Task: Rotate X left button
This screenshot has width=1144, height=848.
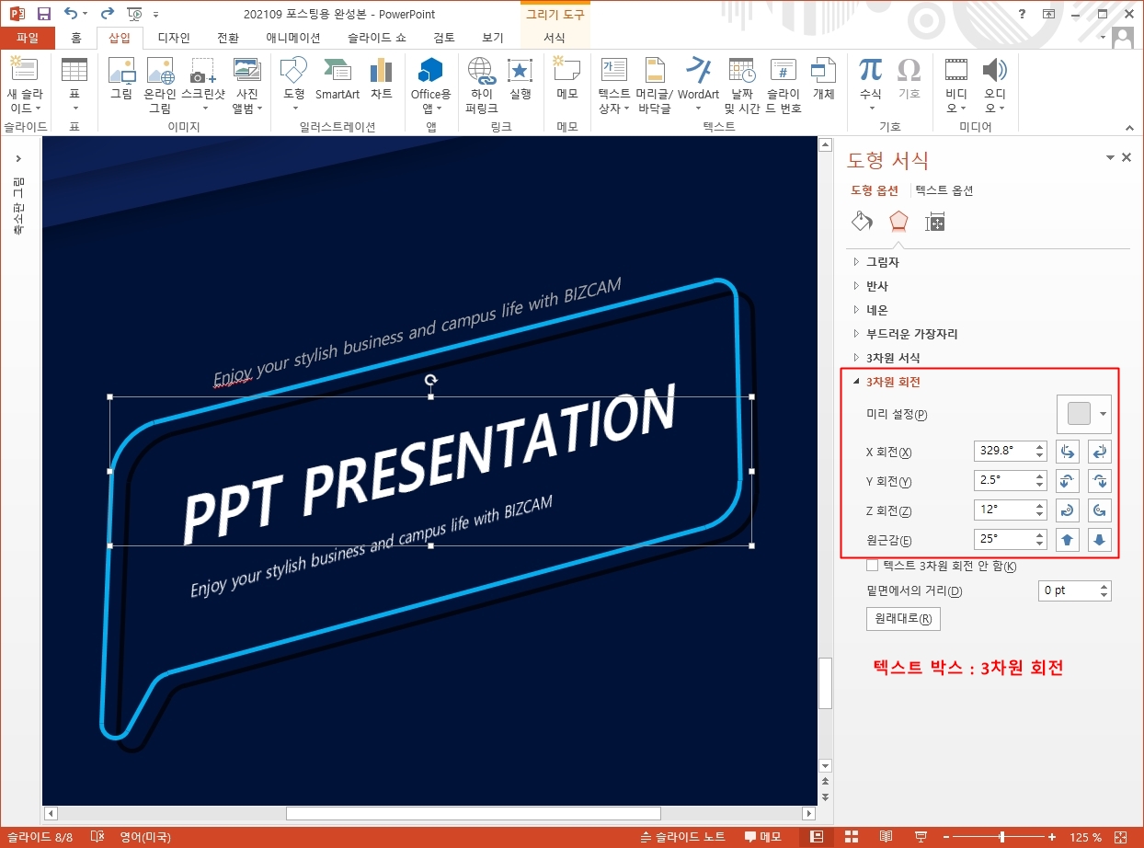Action: click(1068, 451)
